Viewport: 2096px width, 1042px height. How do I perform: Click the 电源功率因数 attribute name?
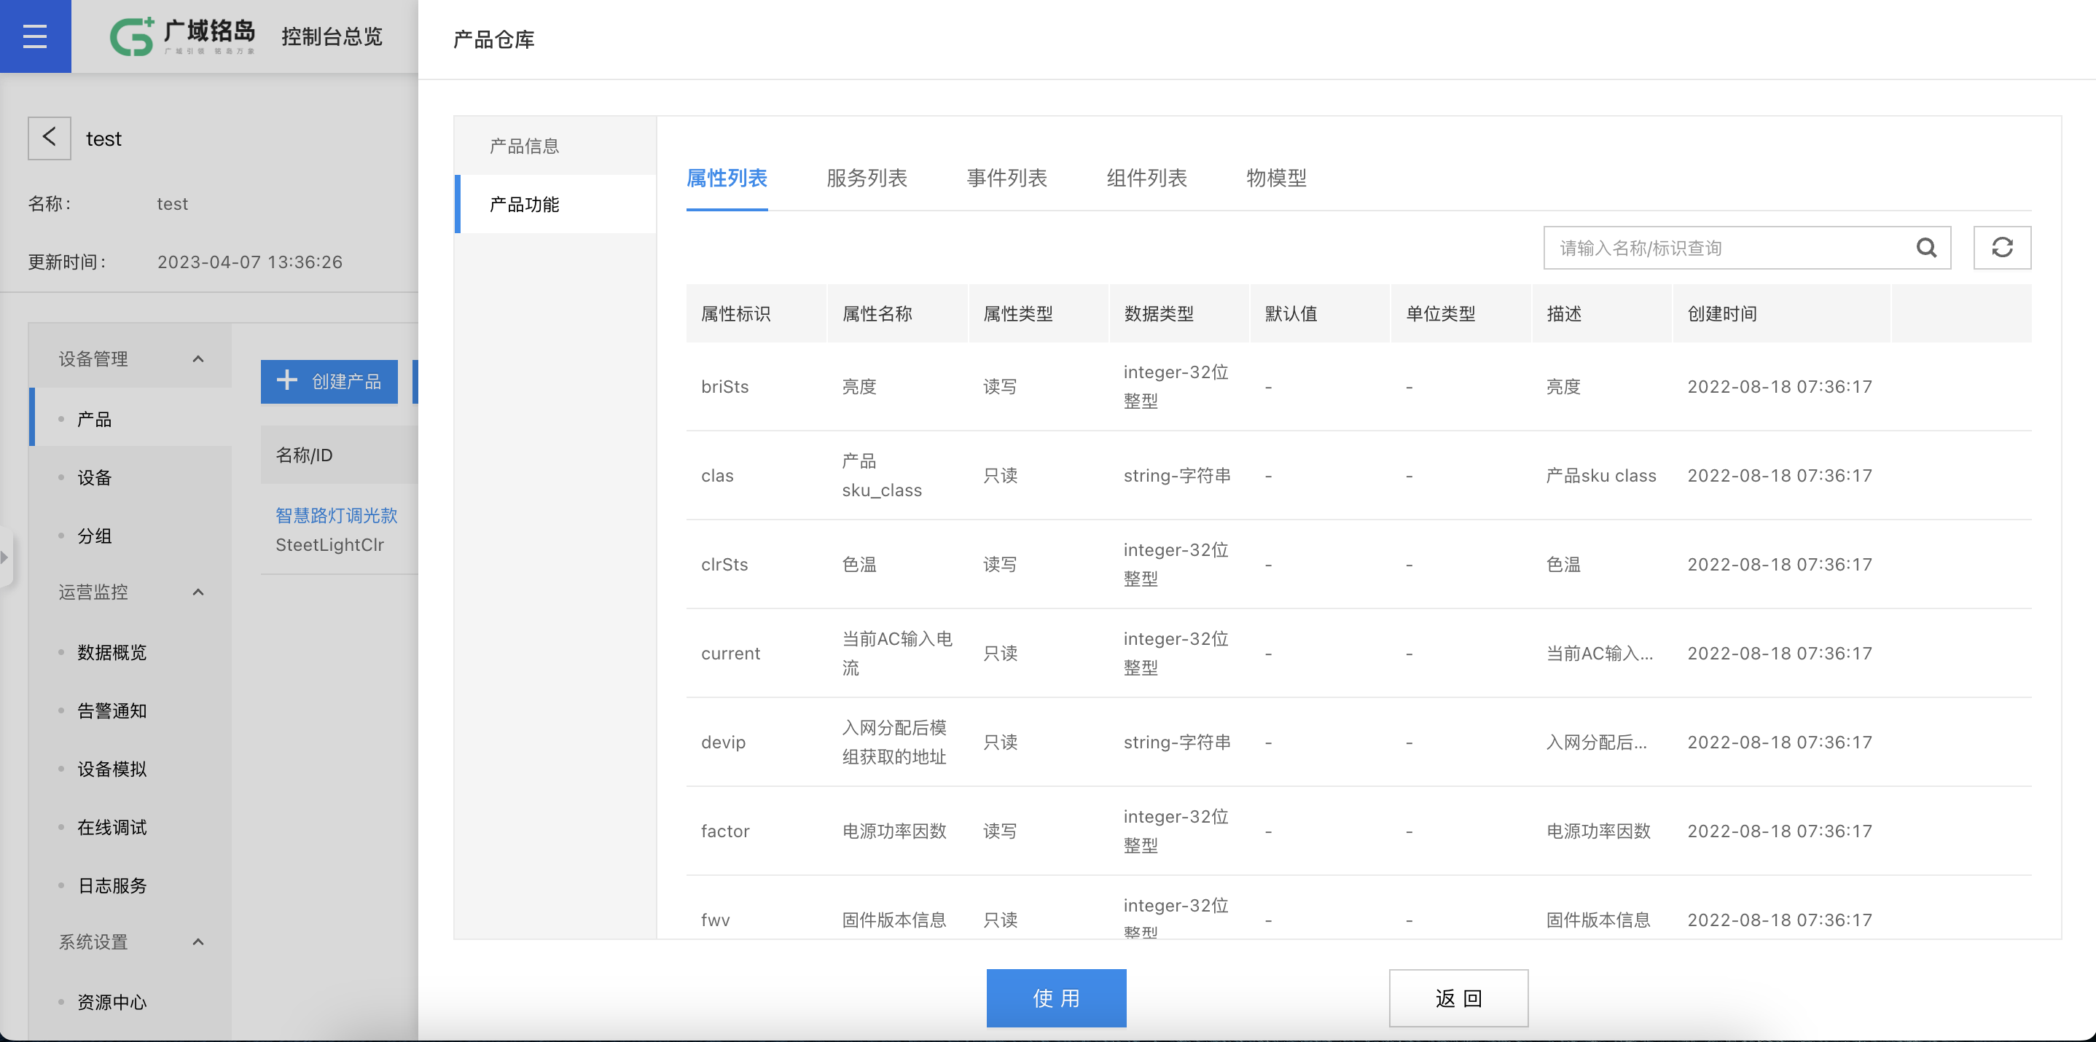coord(893,831)
